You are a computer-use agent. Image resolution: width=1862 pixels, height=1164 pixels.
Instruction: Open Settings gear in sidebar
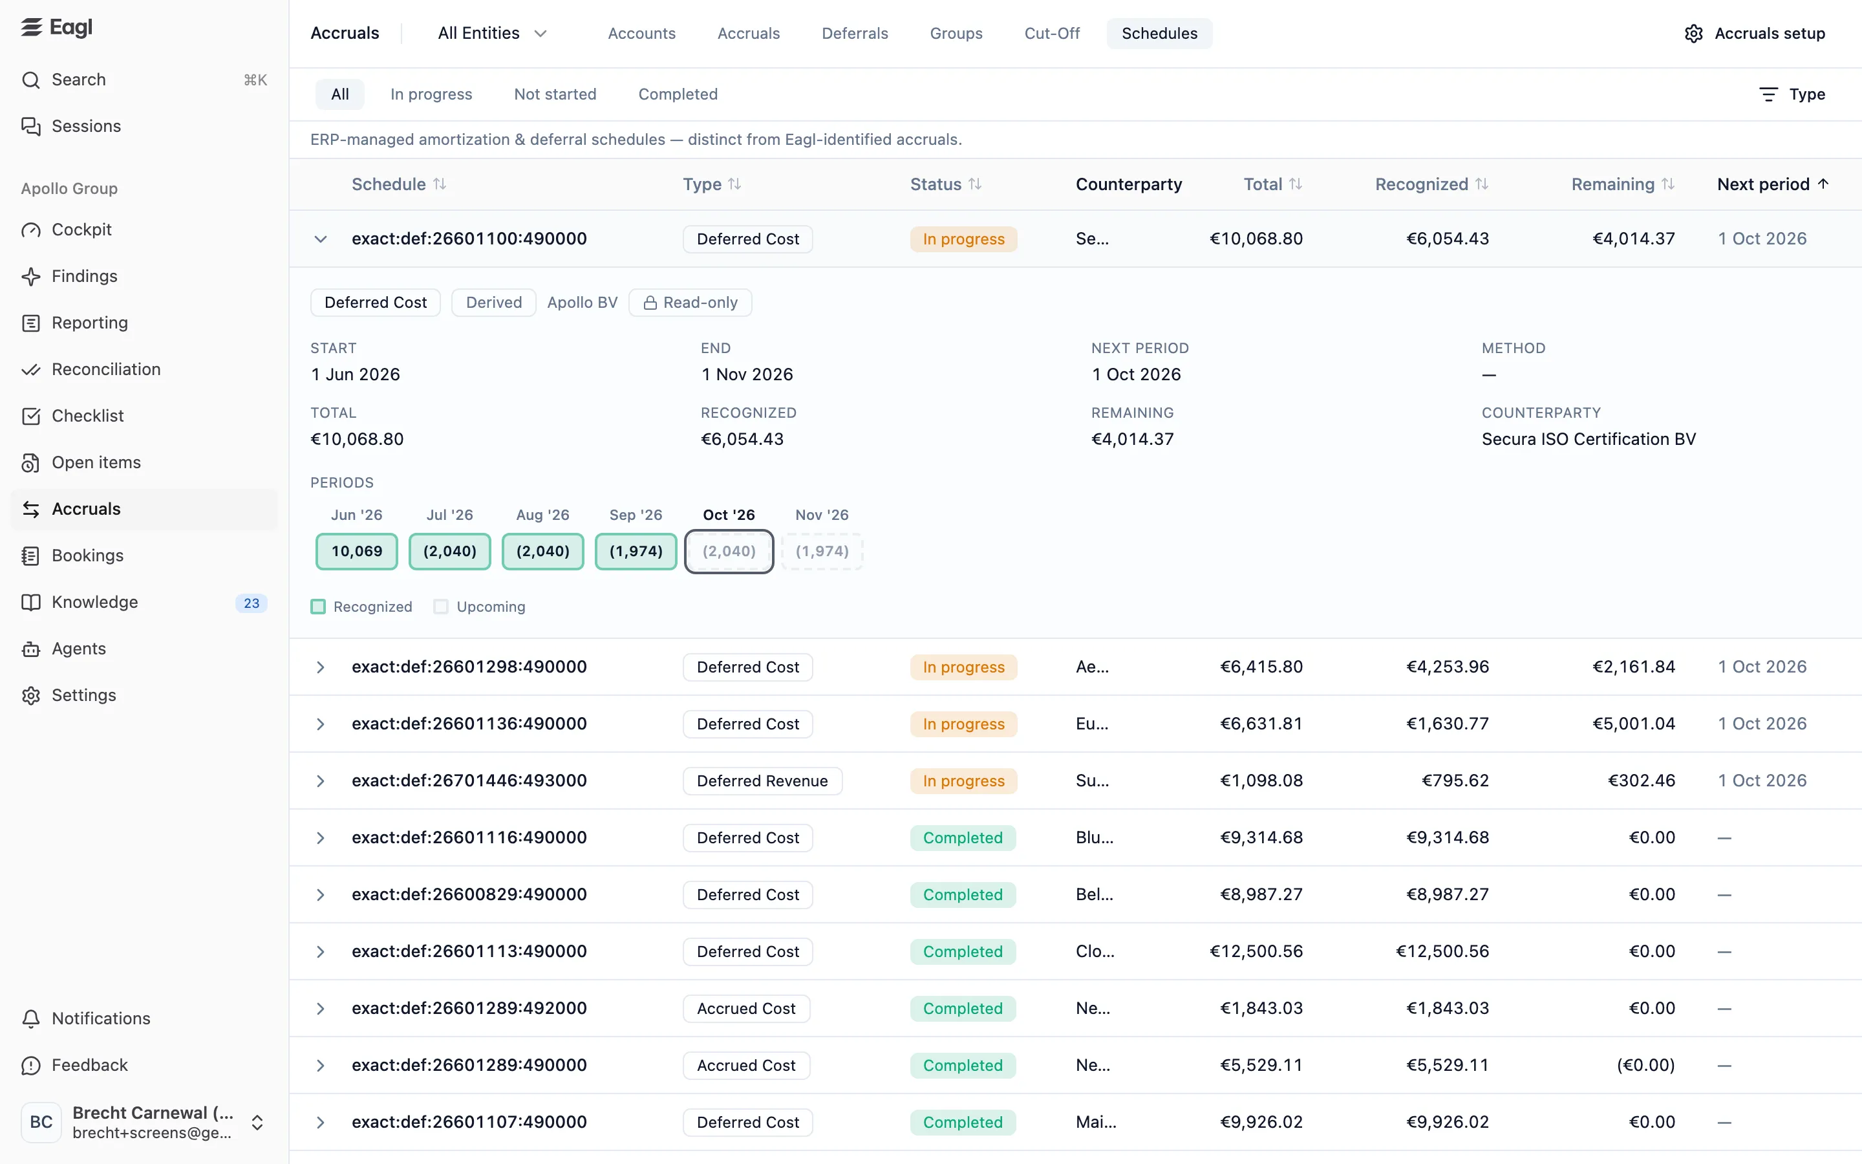tap(31, 695)
